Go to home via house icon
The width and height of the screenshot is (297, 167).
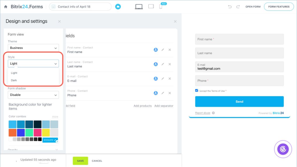pyautogui.click(x=6, y=7)
